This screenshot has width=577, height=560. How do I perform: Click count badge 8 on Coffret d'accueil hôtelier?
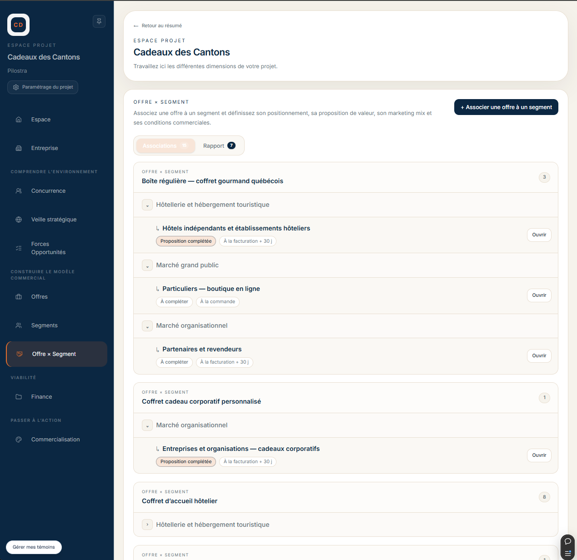click(544, 497)
